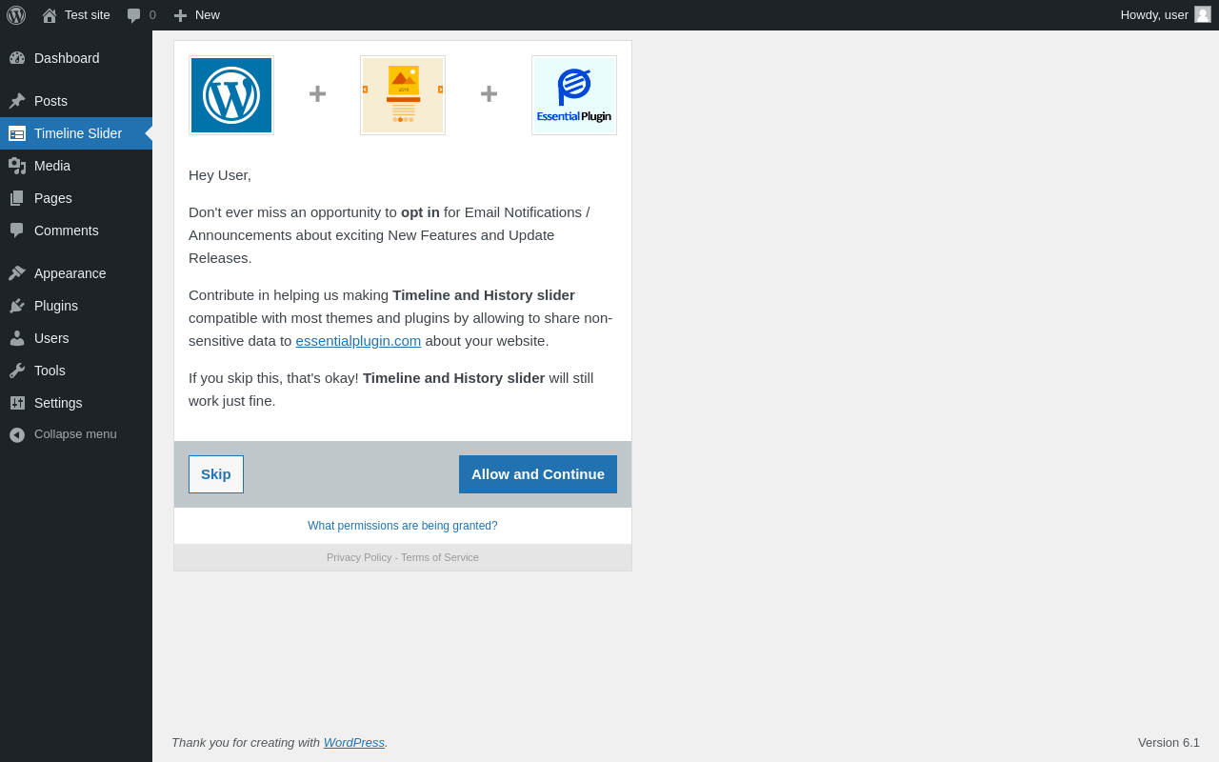
Task: Go to Posts menu item
Action: (76, 101)
